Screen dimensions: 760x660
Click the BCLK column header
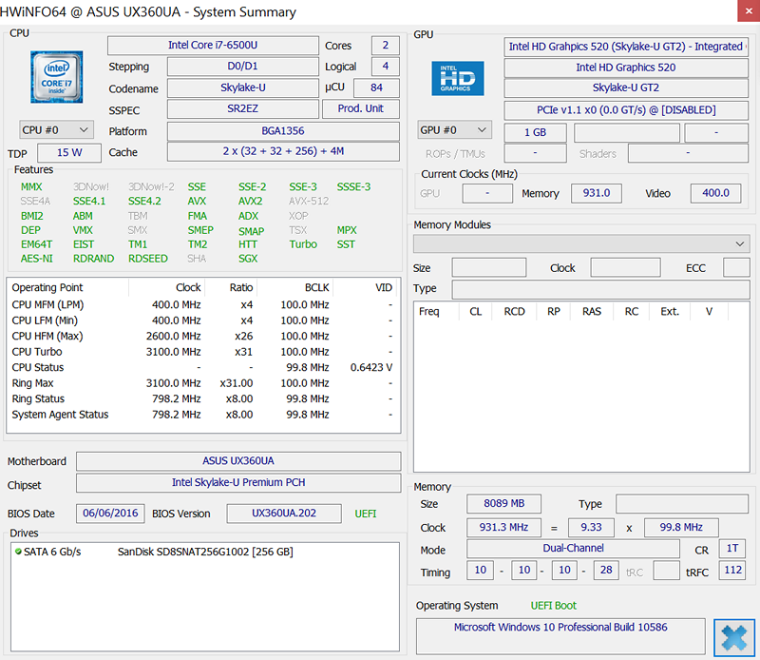coord(294,288)
